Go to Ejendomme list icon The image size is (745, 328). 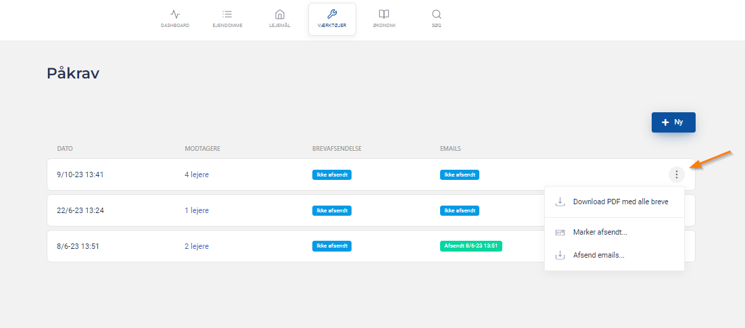tap(227, 14)
